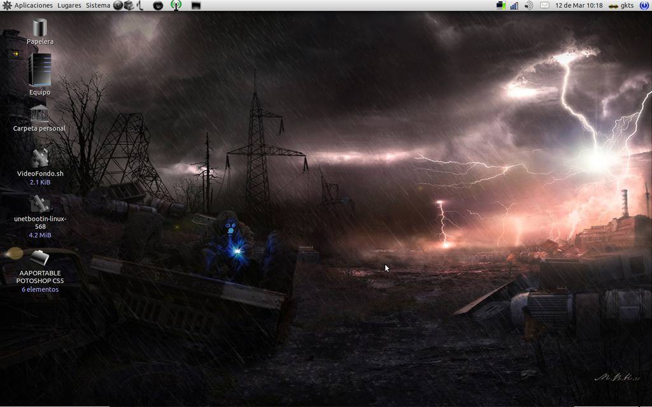Click the '6 elementos' count text
The image size is (652, 407).
40,289
